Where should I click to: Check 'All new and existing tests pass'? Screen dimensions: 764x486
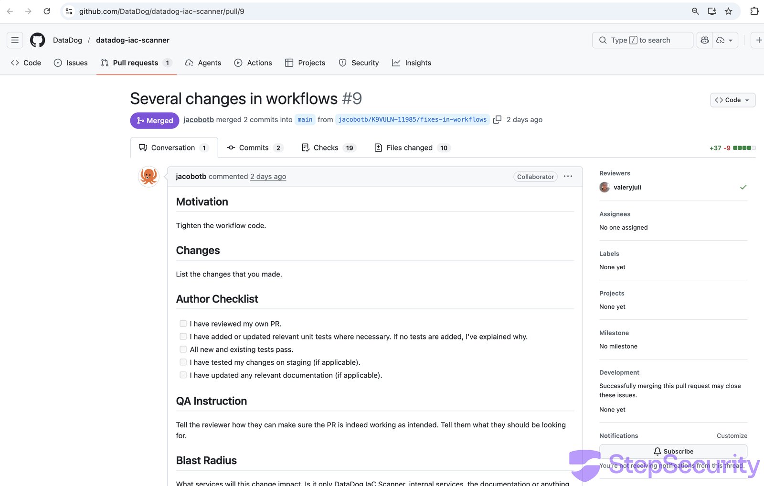click(183, 349)
